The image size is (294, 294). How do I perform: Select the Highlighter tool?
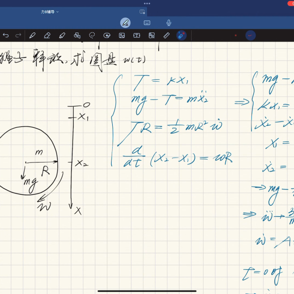tap(62, 35)
